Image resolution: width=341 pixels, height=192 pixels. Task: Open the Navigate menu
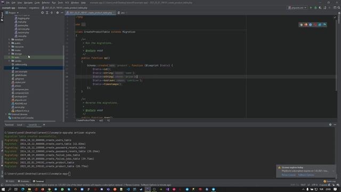click(x=28, y=3)
